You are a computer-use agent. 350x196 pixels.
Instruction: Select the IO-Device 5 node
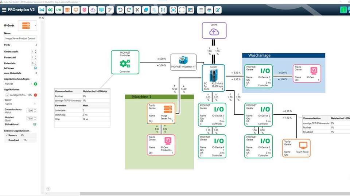(x=258, y=146)
